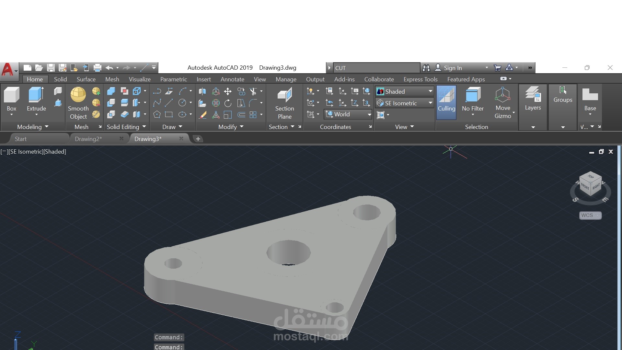Image resolution: width=622 pixels, height=350 pixels.
Task: Switch to the Visualize ribbon tab
Action: tap(140, 79)
